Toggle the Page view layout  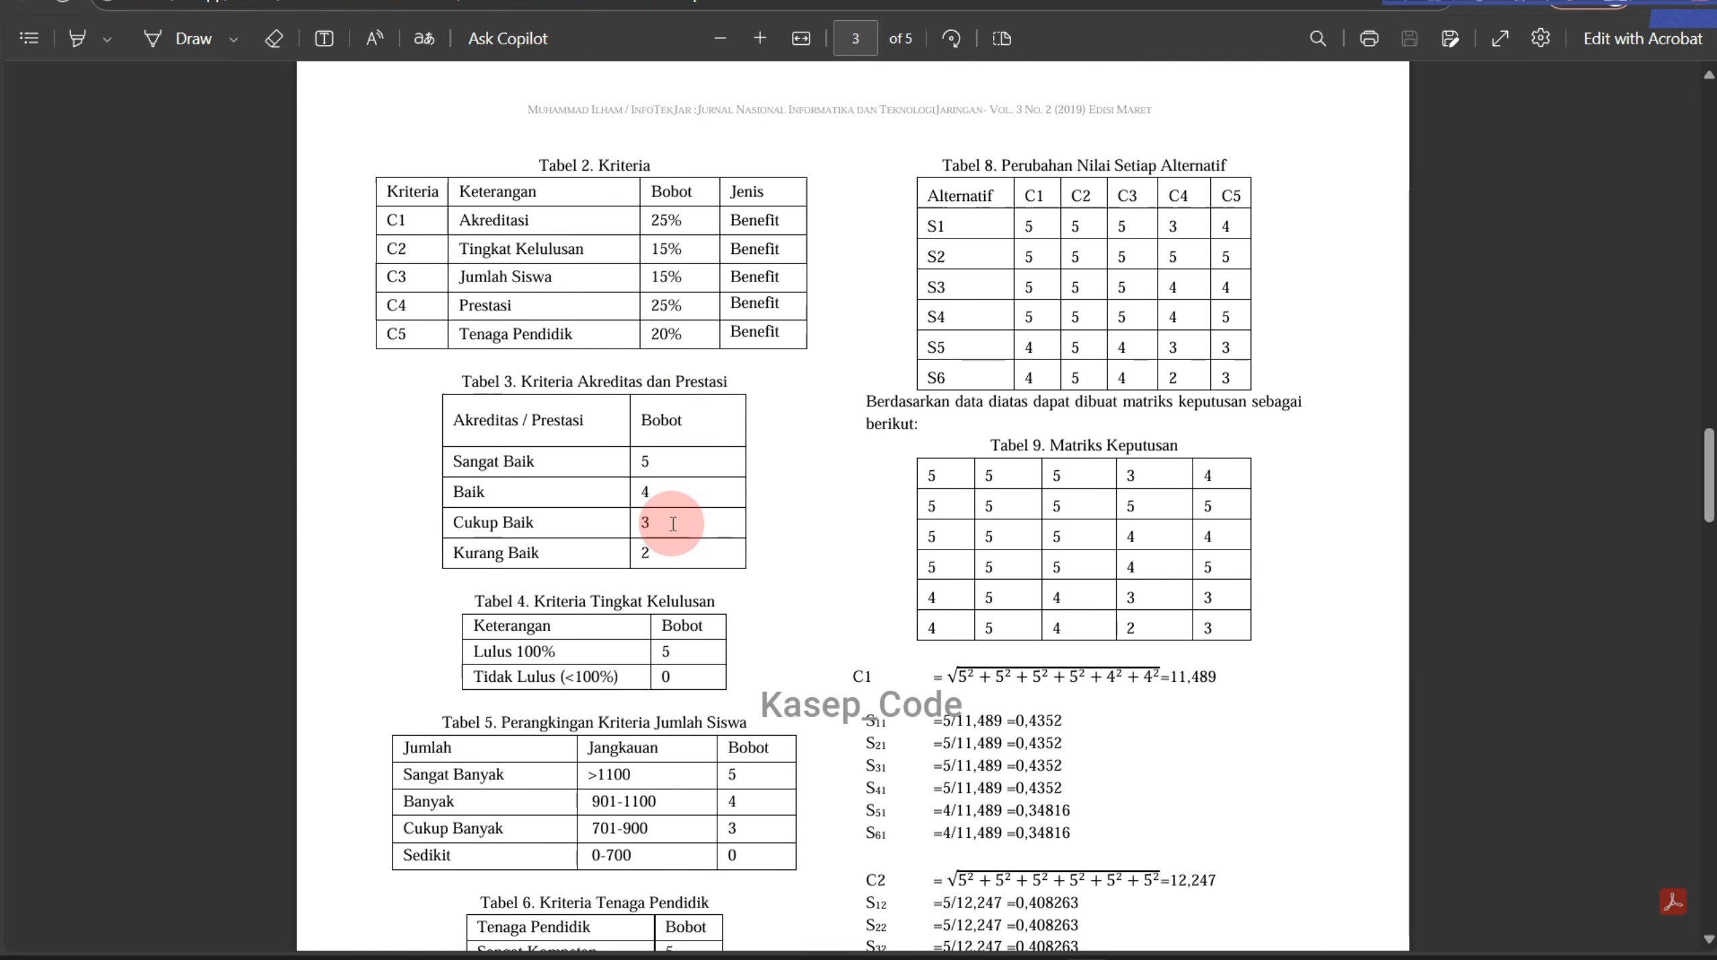1001,38
